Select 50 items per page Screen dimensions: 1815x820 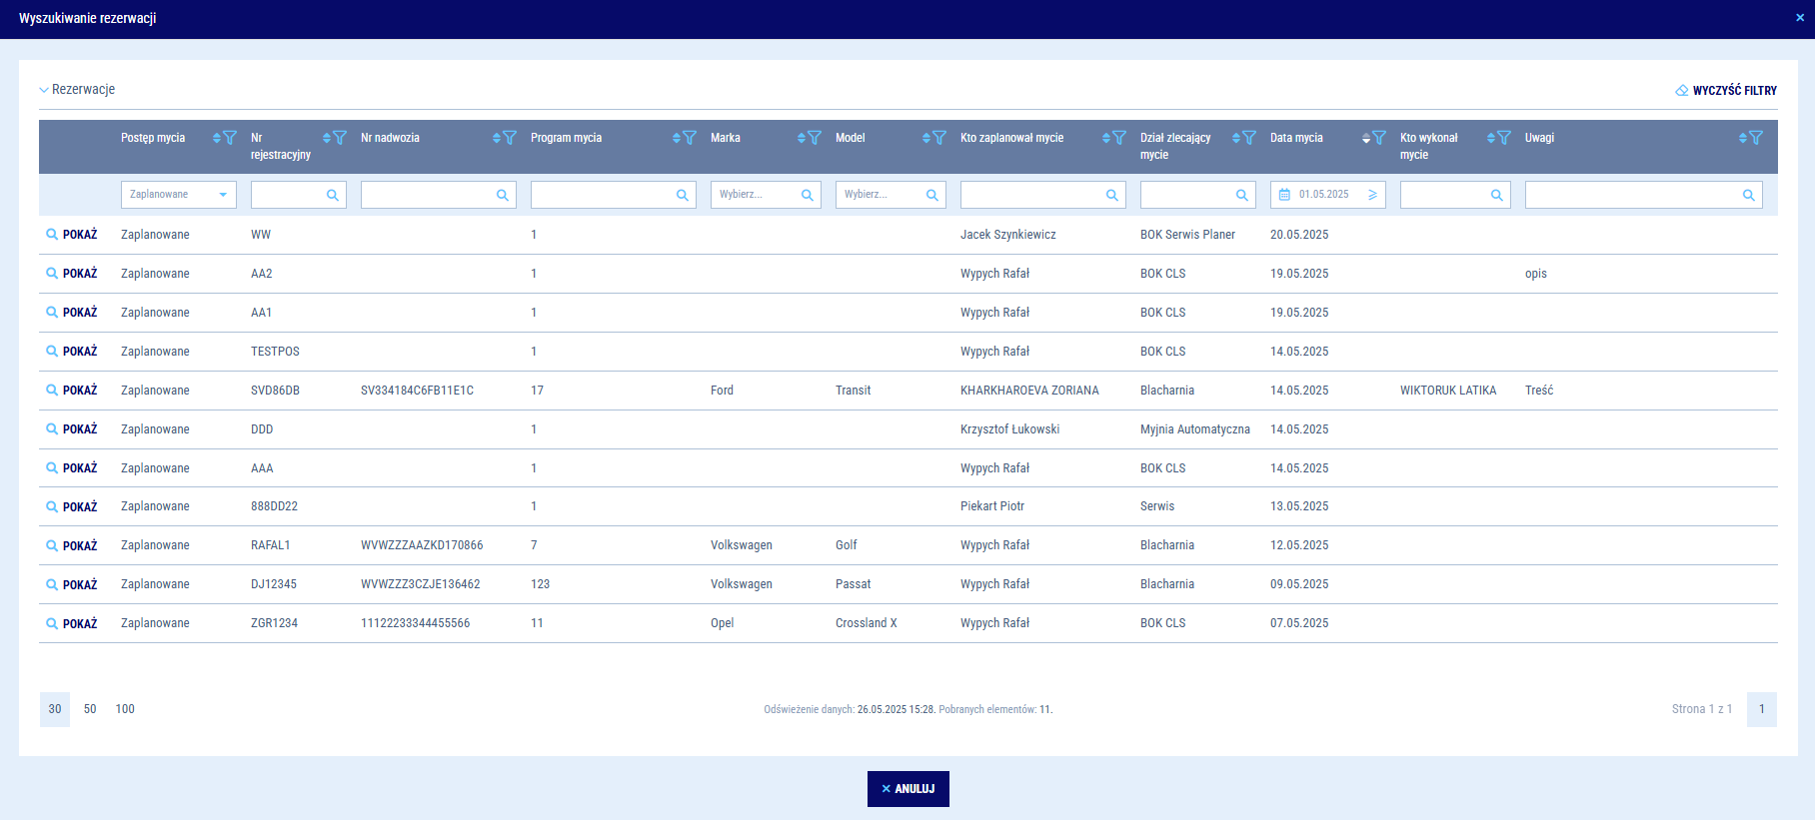[x=90, y=709]
